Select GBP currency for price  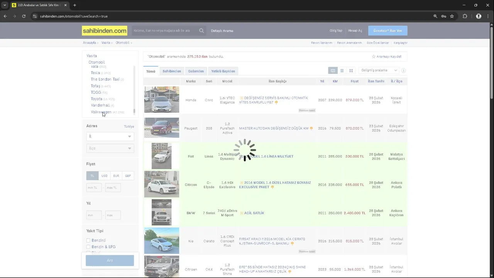(128, 176)
